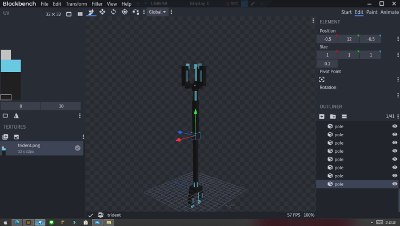Viewport: 400px width, 226px height.
Task: Click the UV mirror triangle icon
Action: click(16, 116)
